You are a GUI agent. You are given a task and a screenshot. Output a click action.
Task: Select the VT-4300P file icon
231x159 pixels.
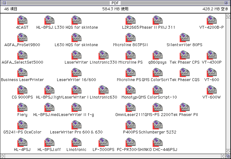coord(212,55)
